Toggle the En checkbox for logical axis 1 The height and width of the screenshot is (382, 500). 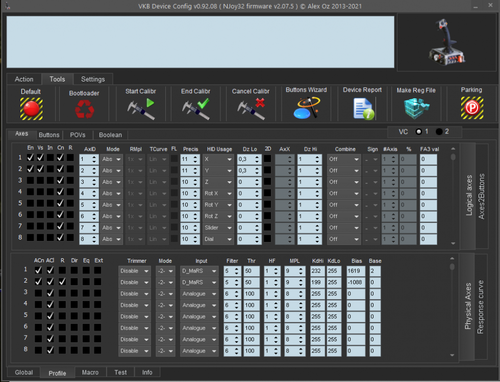click(31, 158)
